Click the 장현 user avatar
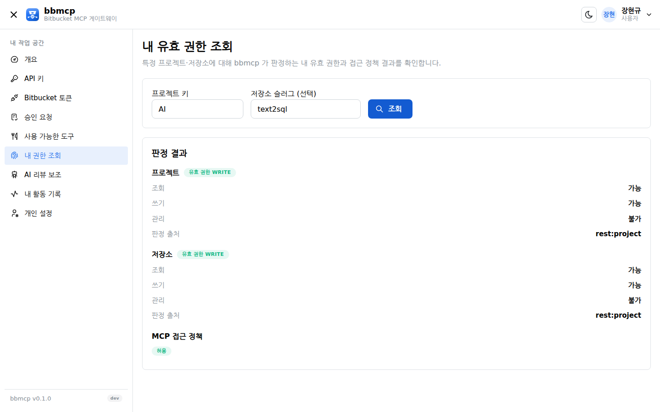 click(609, 15)
